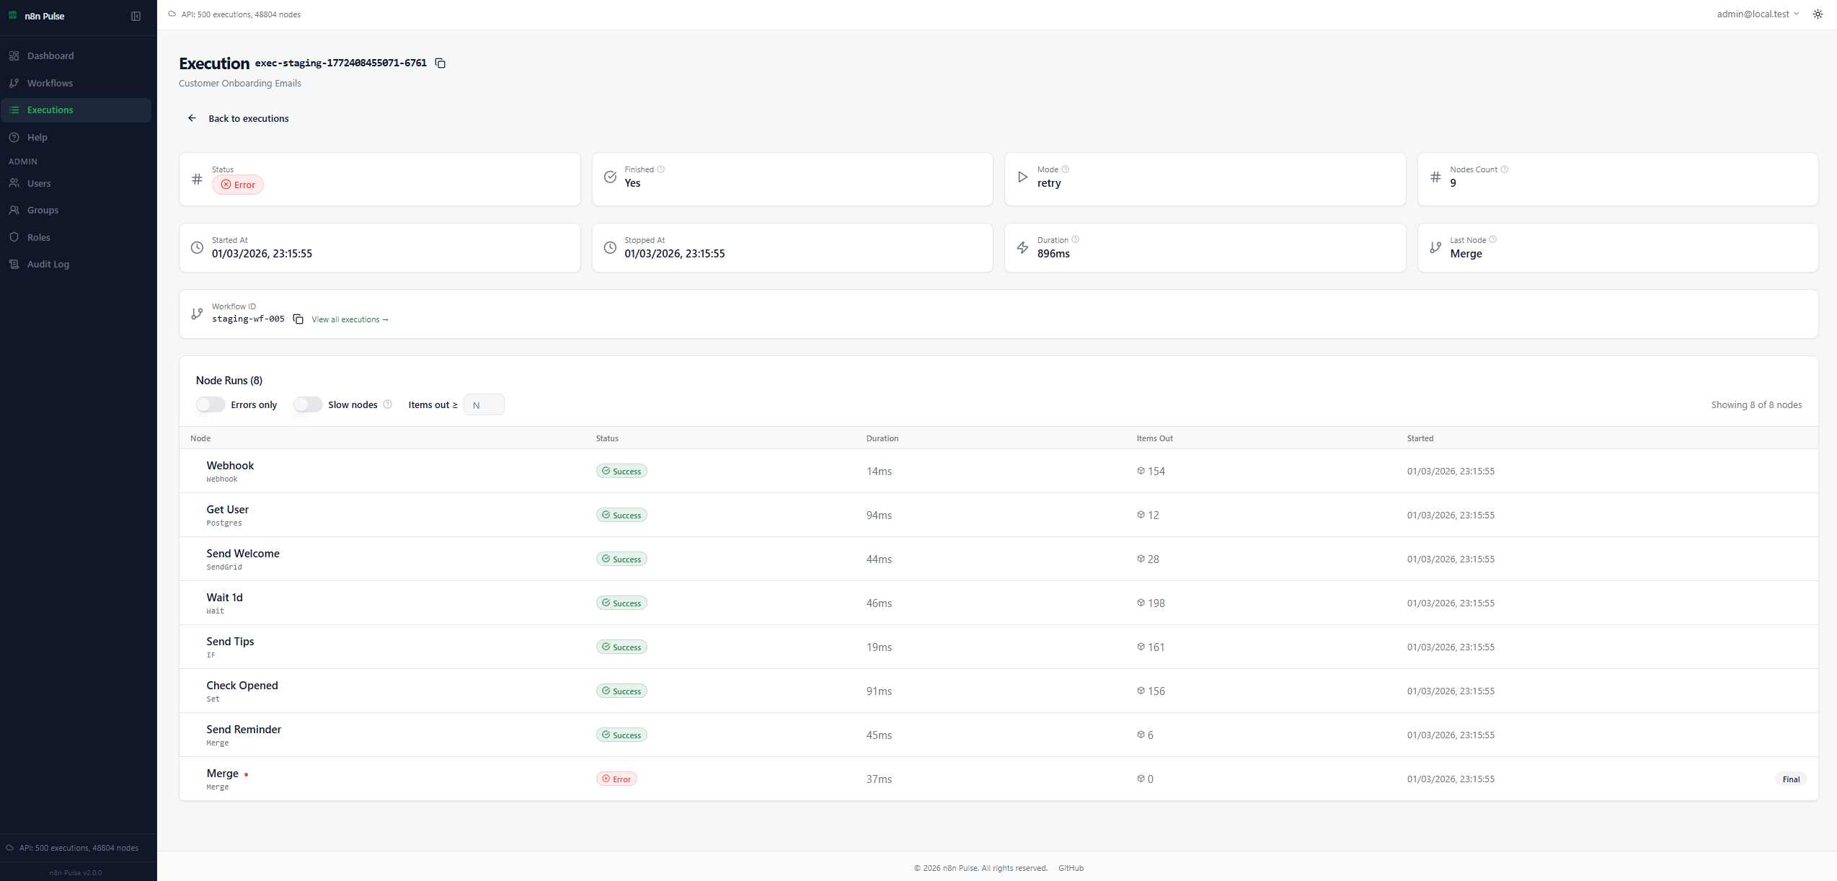
Task: Enable the Slow nodes toggle
Action: (308, 404)
